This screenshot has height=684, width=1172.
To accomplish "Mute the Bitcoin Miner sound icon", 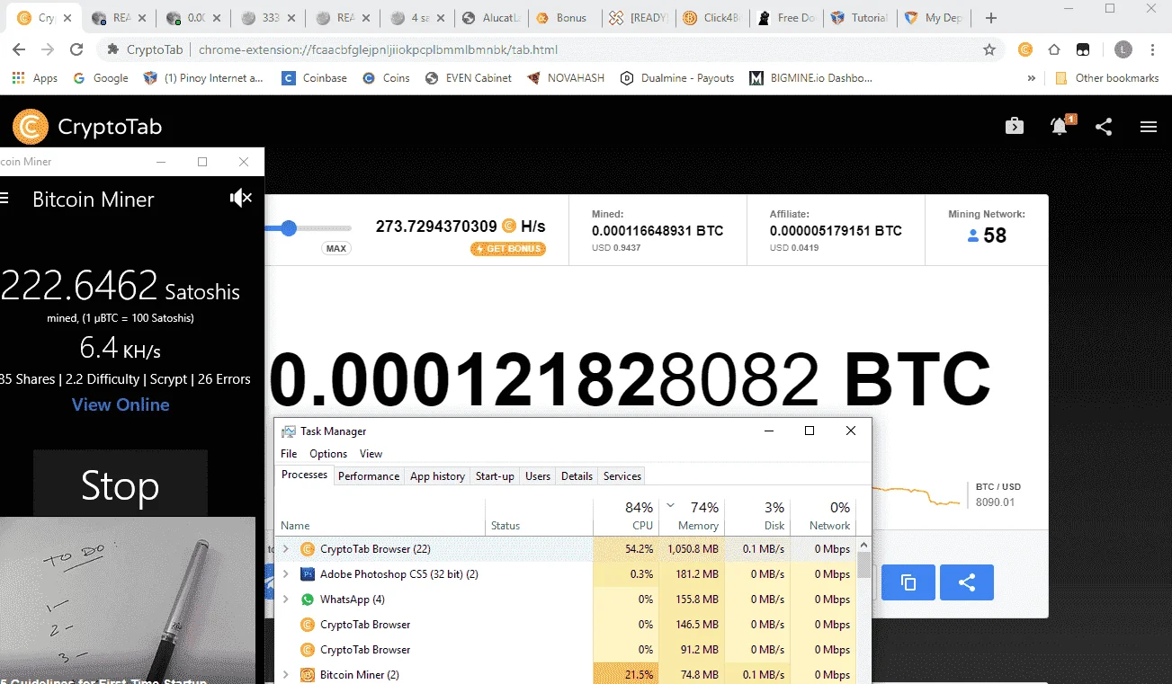I will [240, 199].
